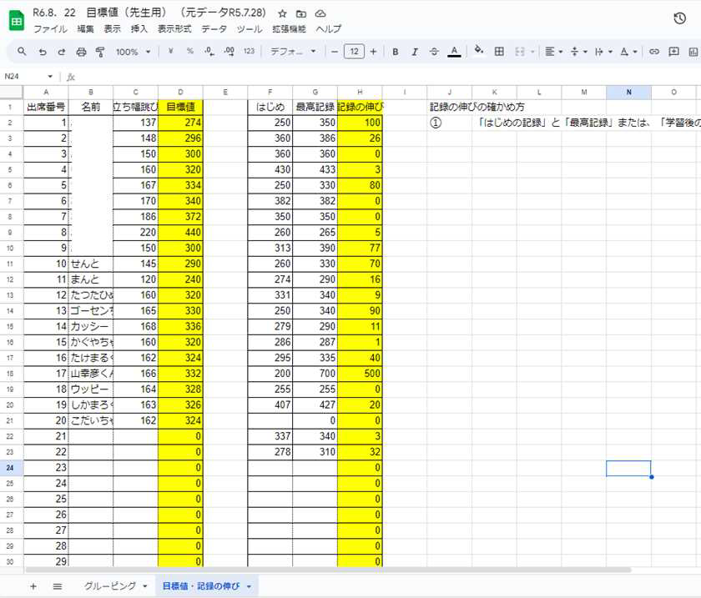Open the データ menu
Image resolution: width=701 pixels, height=598 pixels.
pyautogui.click(x=214, y=28)
